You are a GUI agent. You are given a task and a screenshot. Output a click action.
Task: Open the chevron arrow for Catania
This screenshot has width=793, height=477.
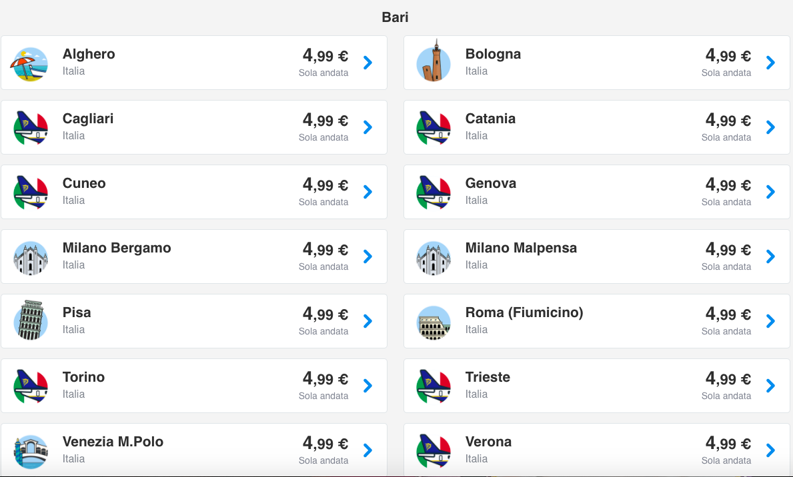click(x=770, y=127)
